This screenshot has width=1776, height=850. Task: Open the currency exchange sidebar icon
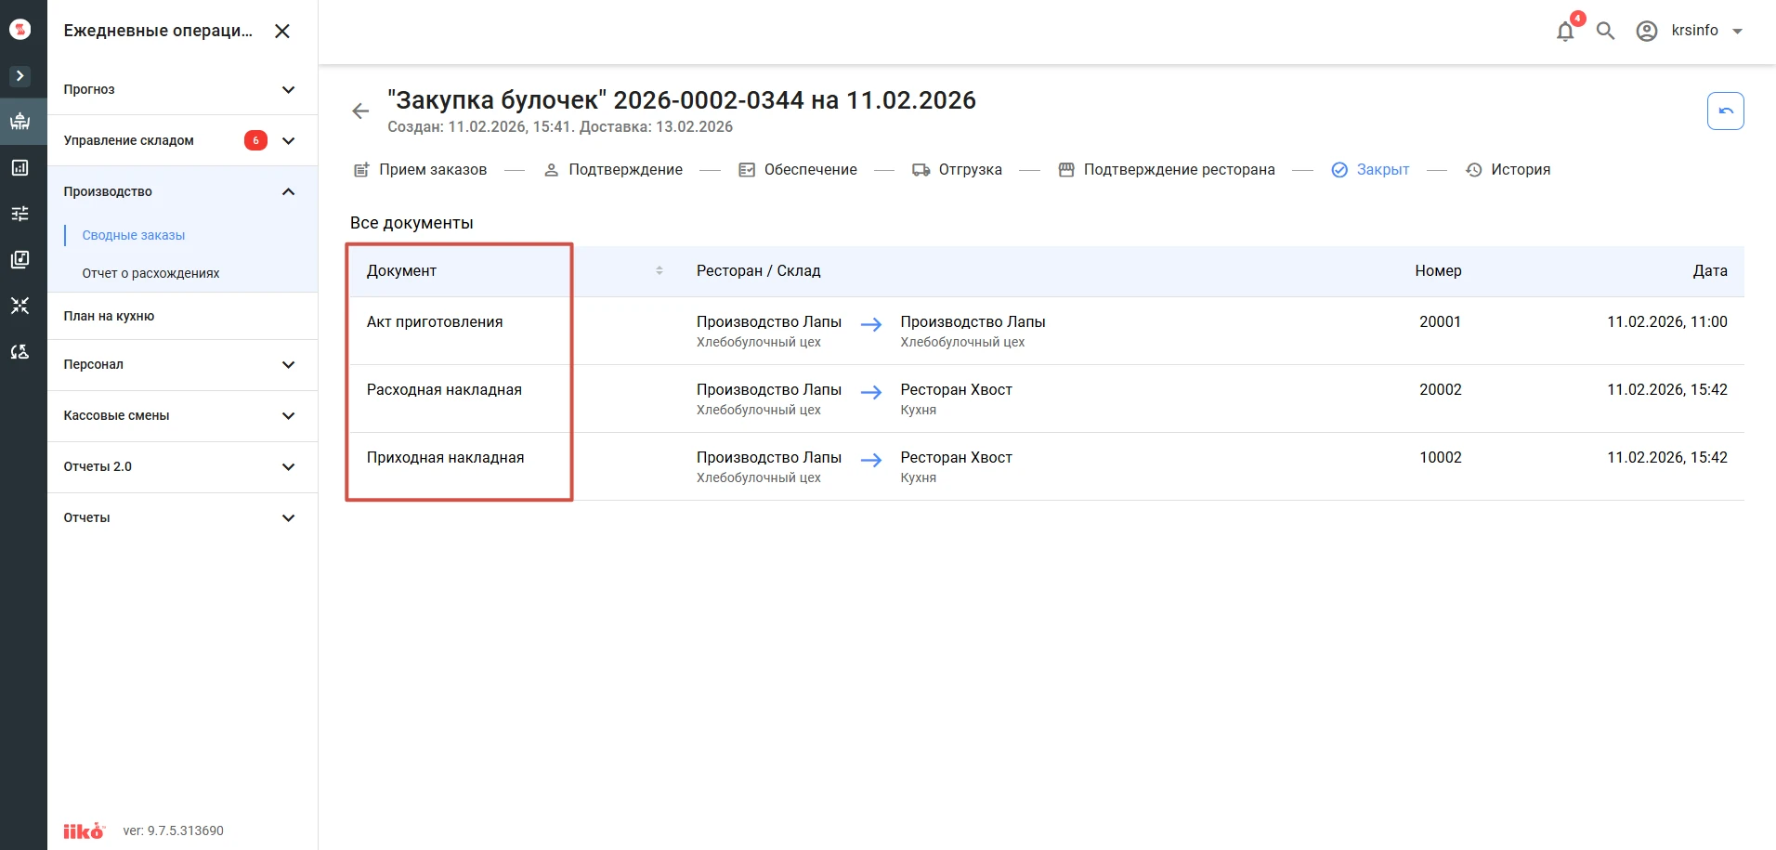[x=20, y=352]
